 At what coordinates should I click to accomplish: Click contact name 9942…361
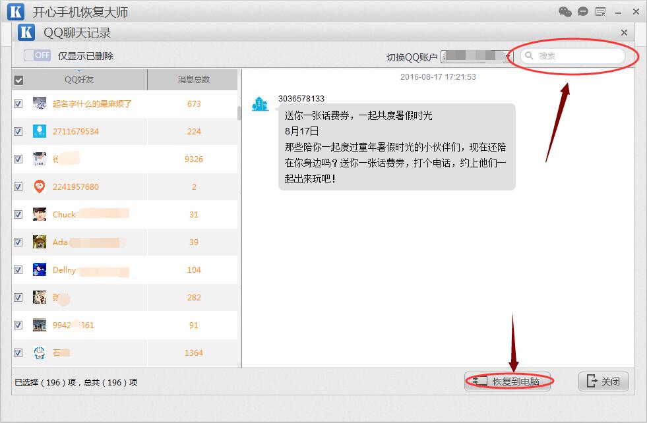(73, 325)
